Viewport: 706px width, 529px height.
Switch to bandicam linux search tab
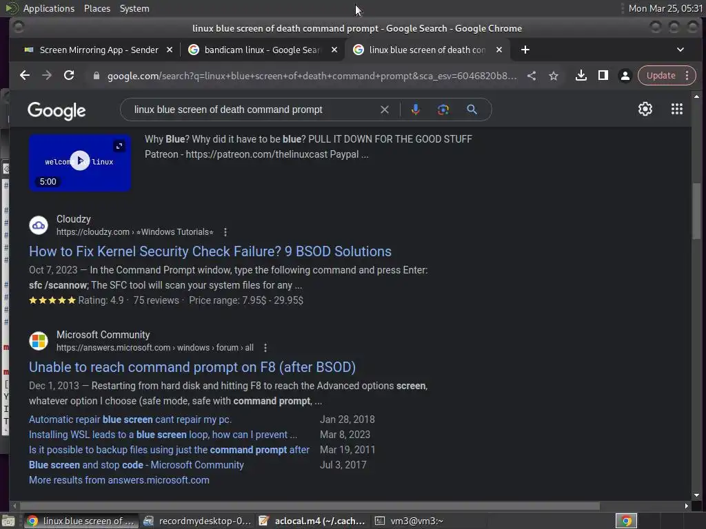coord(262,50)
